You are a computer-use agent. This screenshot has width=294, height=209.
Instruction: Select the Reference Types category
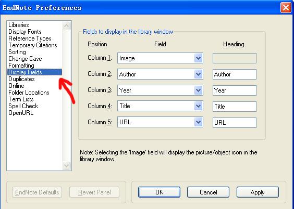pyautogui.click(x=30, y=38)
